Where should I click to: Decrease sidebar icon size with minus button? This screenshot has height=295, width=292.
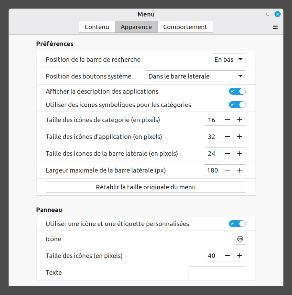coord(227,153)
